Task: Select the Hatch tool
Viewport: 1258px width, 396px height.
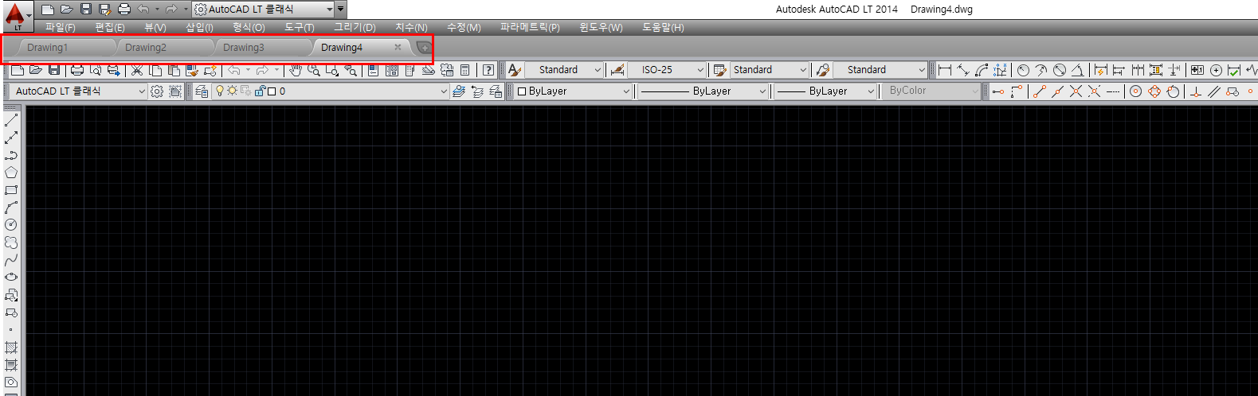Action: coord(11,347)
